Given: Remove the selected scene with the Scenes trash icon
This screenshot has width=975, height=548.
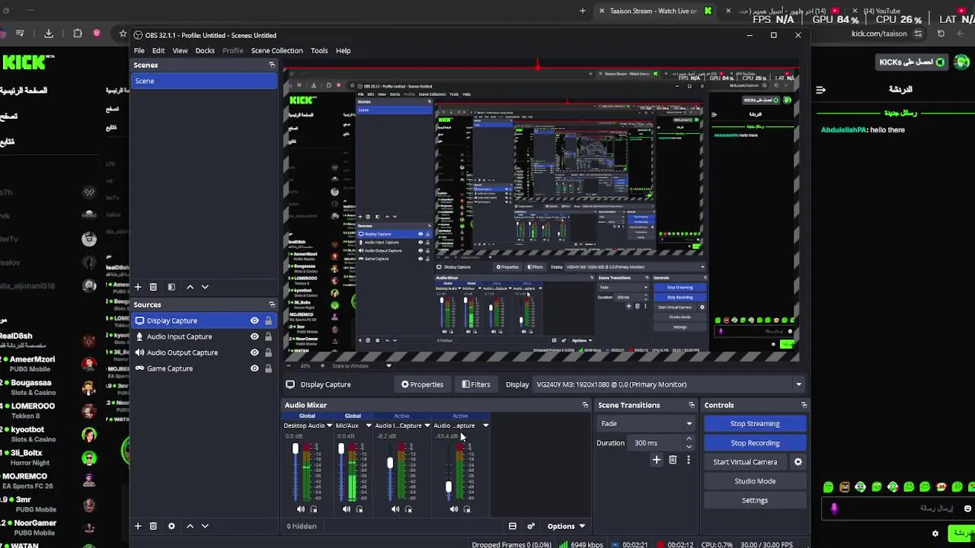Looking at the screenshot, I should [x=153, y=287].
